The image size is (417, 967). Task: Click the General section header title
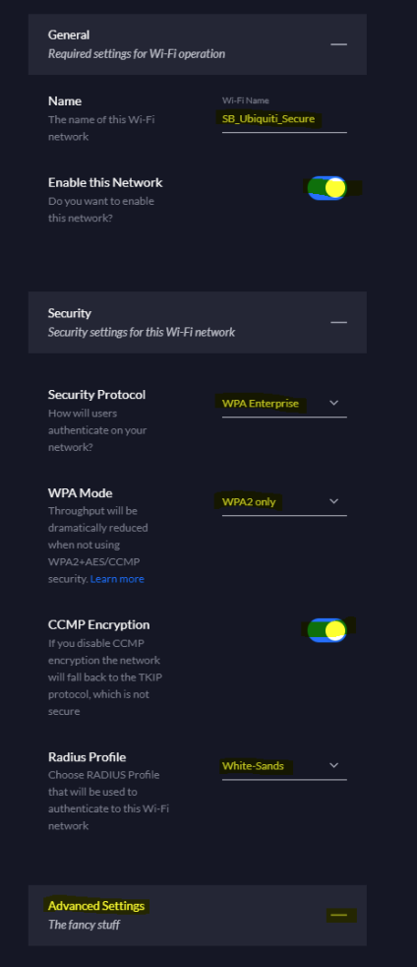[x=69, y=35]
